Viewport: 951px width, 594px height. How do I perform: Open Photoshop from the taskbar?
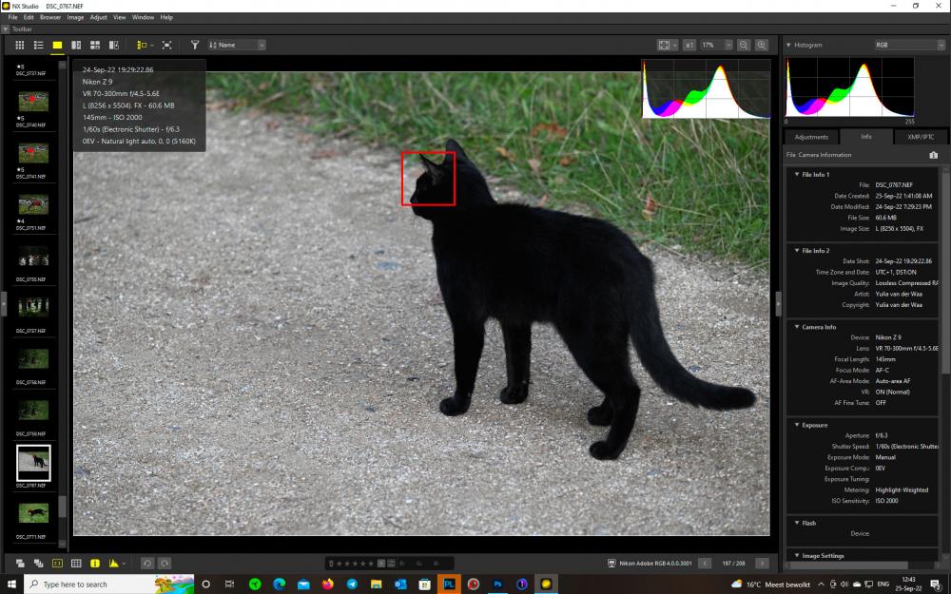click(x=497, y=584)
